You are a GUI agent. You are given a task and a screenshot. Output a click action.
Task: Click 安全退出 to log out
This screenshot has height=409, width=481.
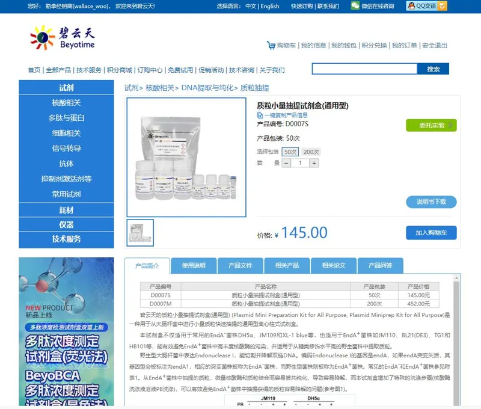pyautogui.click(x=434, y=45)
